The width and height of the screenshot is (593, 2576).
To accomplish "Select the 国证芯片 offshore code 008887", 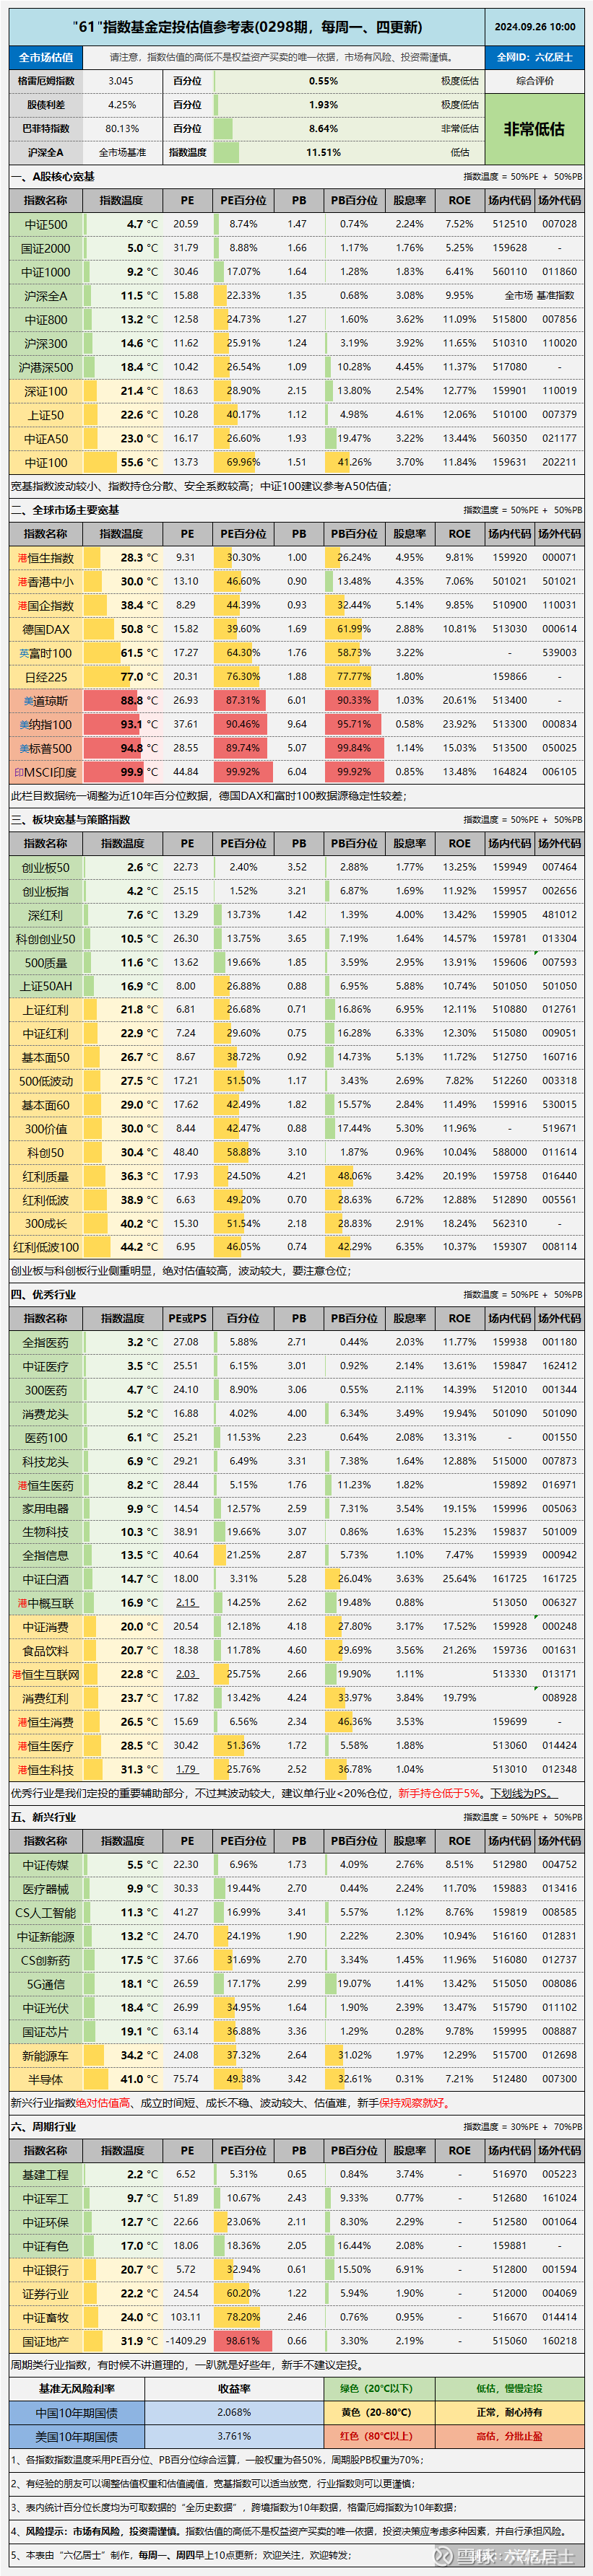I will pos(560,2031).
